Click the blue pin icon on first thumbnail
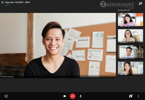This screenshot has height=100, width=145. click(x=128, y=26)
